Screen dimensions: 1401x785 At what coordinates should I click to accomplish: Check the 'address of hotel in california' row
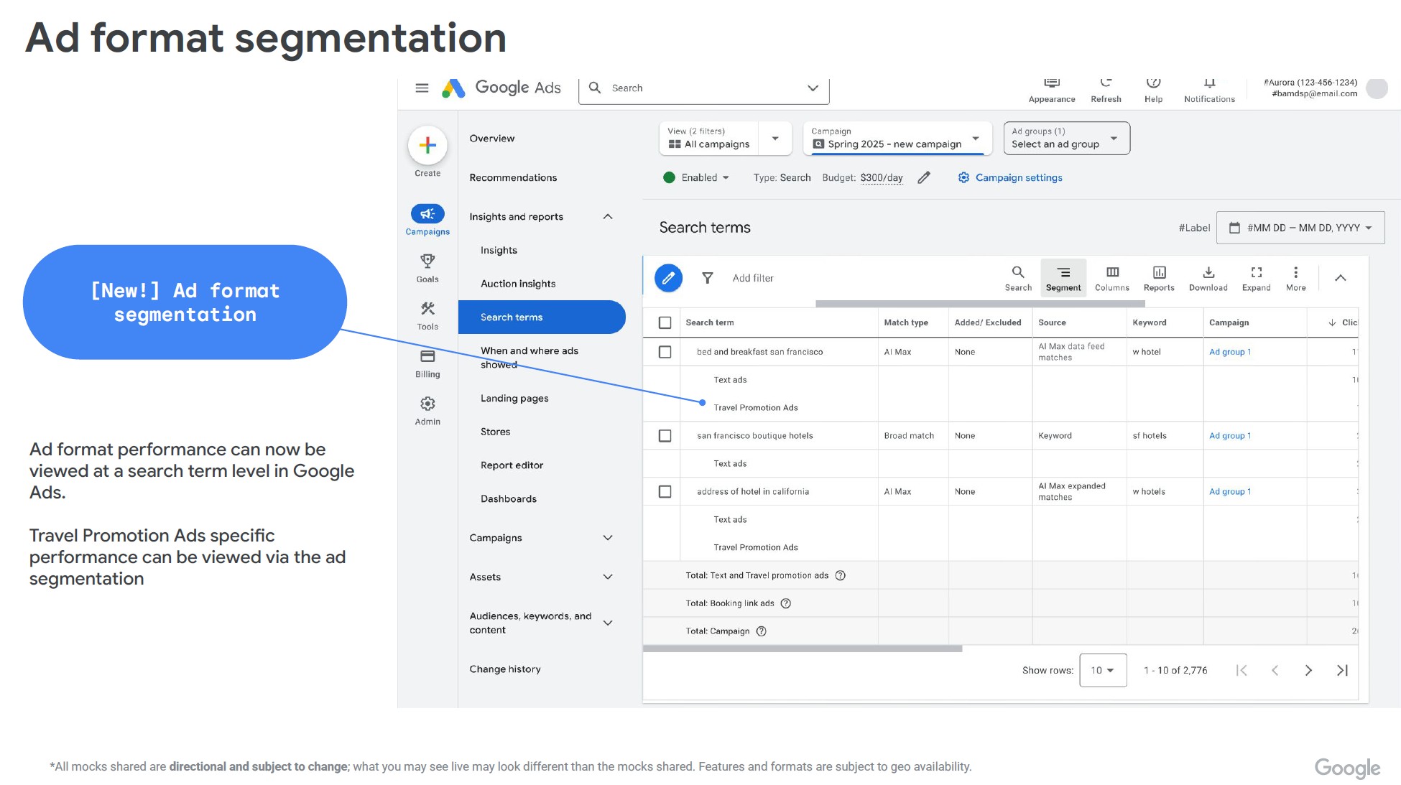pos(665,492)
